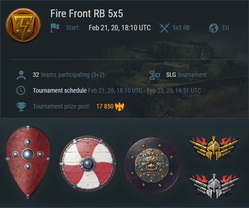249x208 pixels.
Task: Select the gold helmet medal emblem
Action: (214, 148)
